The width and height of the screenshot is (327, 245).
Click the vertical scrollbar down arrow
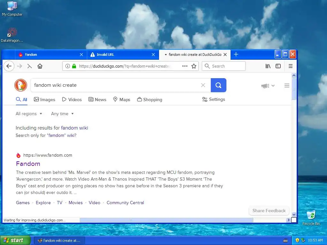pos(294,214)
